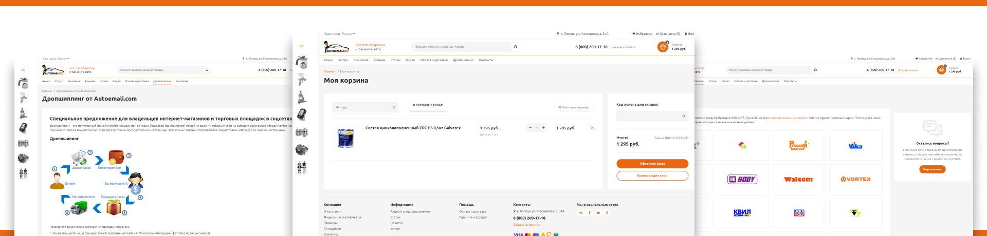The height and width of the screenshot is (236, 987).
Task: Click Купить в один клик button
Action: pyautogui.click(x=652, y=175)
